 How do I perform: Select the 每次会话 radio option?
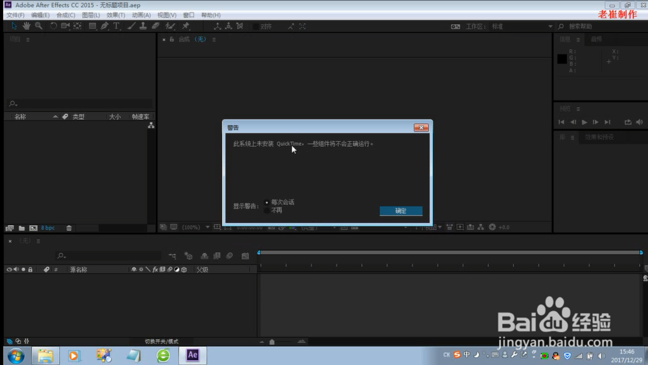click(266, 202)
